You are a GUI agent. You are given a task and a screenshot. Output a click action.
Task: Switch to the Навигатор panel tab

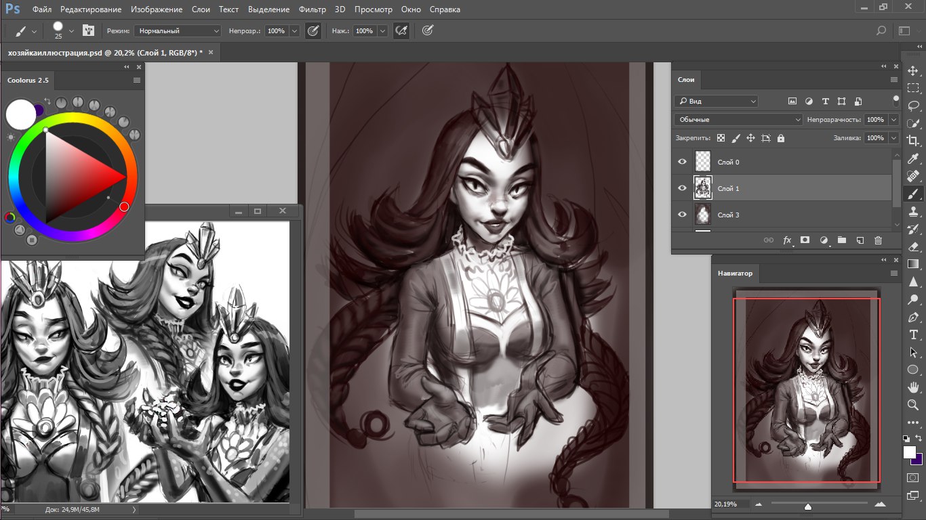click(736, 274)
